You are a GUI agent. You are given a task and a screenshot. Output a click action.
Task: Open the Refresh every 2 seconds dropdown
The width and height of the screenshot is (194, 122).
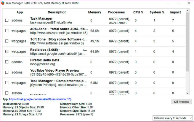(173, 118)
